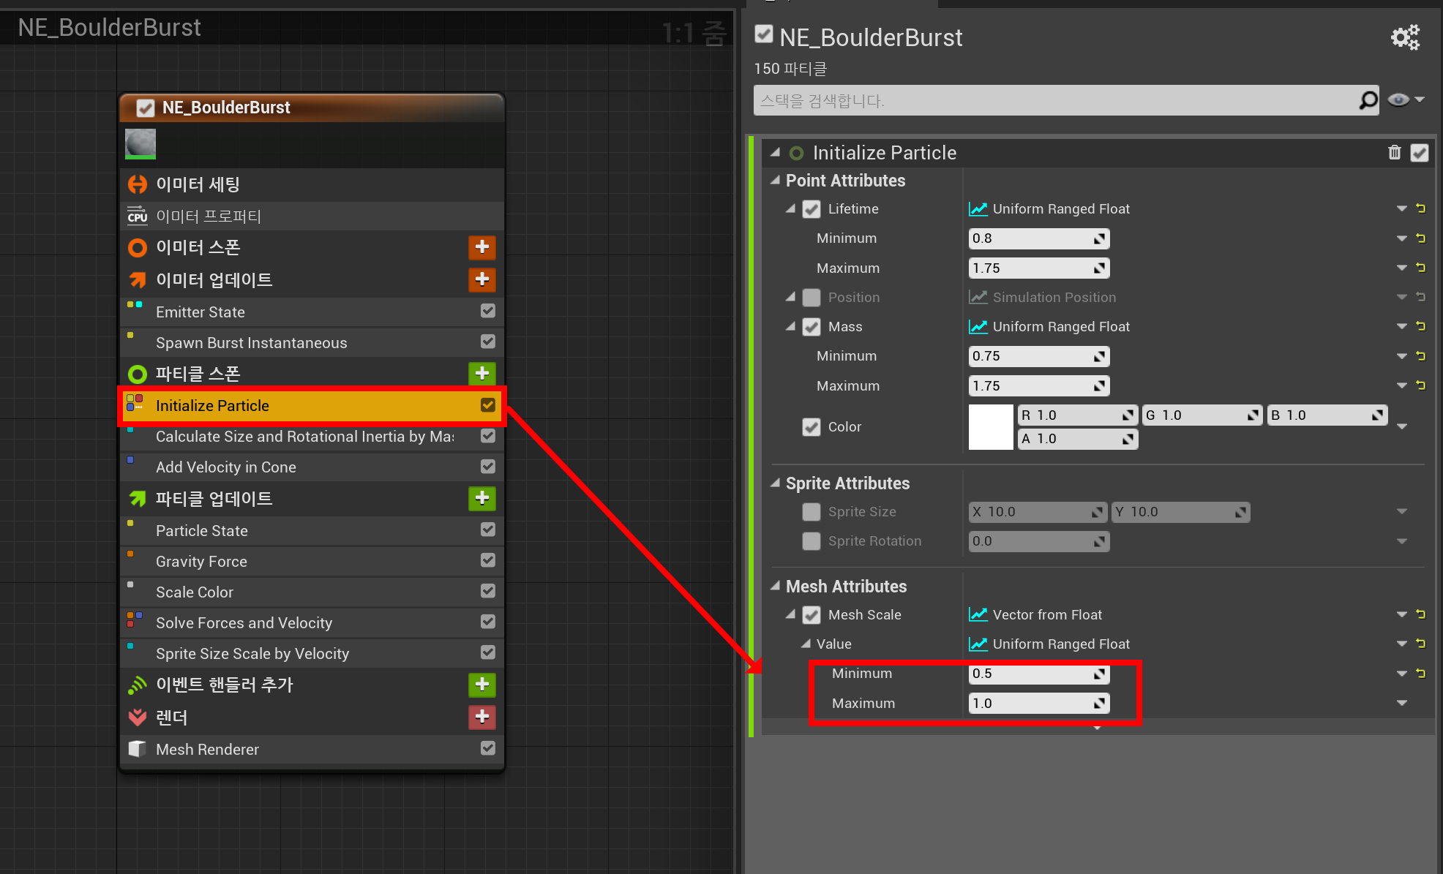Screen dimensions: 1443x874
Task: Reset Lifetime Minimum with yellow arrow
Action: 1420,238
